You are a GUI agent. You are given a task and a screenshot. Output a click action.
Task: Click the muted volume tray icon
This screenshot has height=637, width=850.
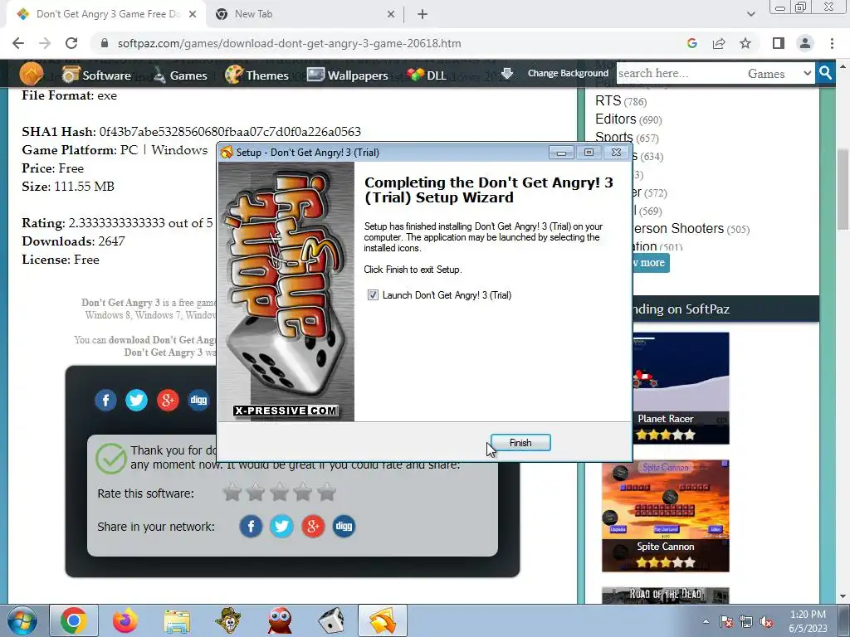pos(766,621)
